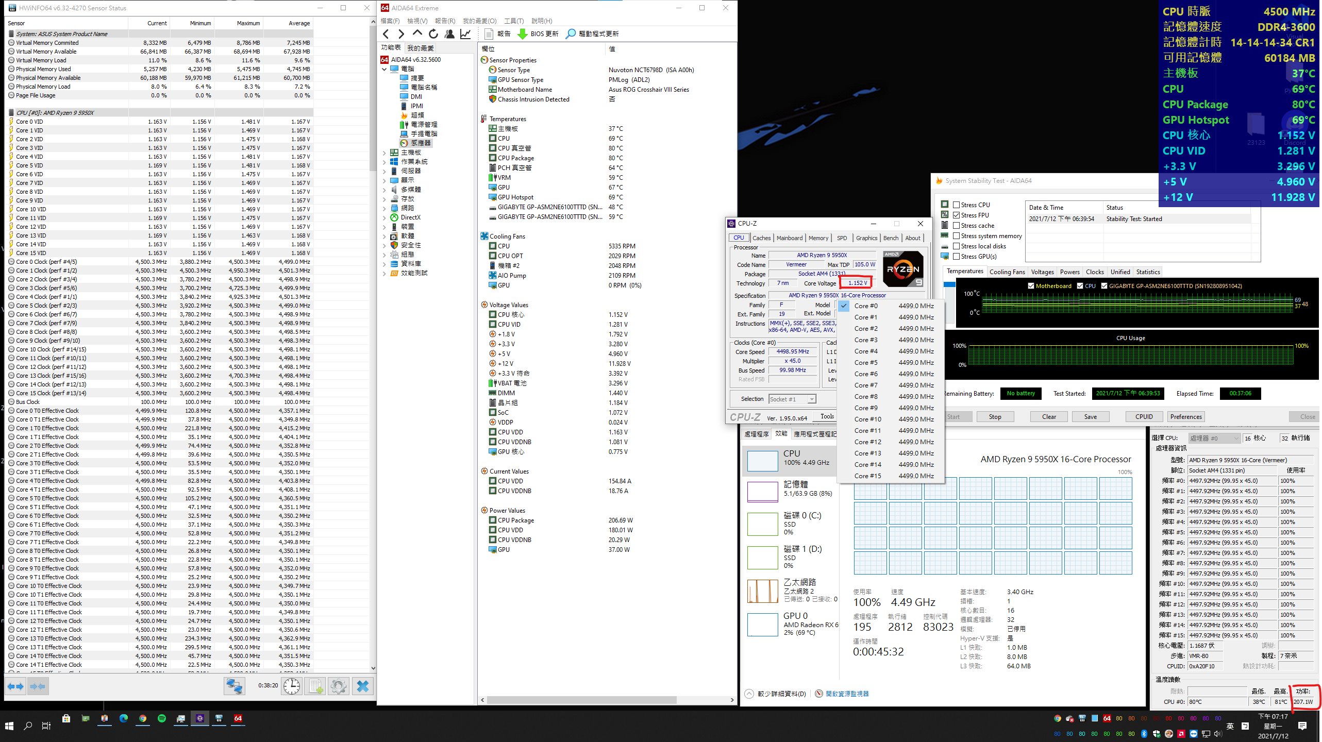
Task: Click HWiNFO vertical scrollbar thumb
Action: coord(373,99)
